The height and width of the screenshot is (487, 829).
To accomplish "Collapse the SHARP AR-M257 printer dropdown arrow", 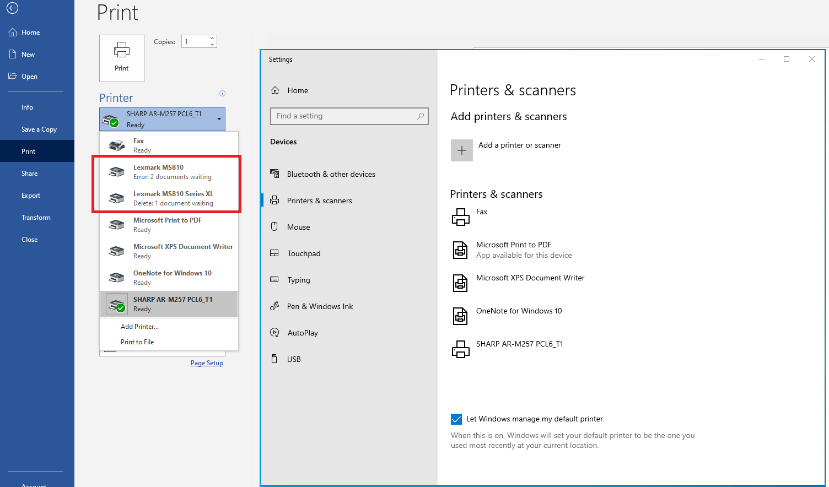I will pos(219,119).
